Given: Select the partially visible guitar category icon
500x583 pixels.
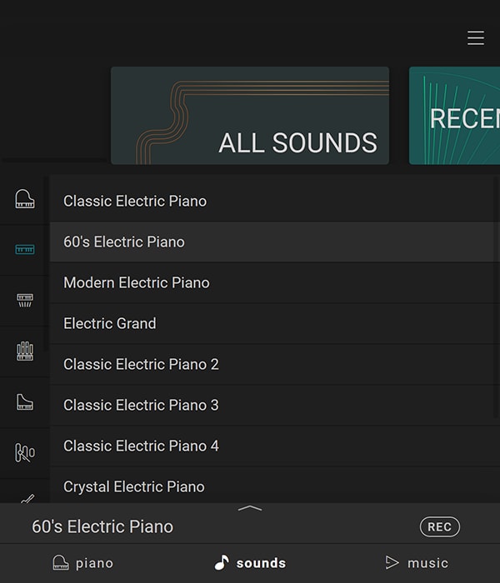Looking at the screenshot, I should tap(27, 498).
